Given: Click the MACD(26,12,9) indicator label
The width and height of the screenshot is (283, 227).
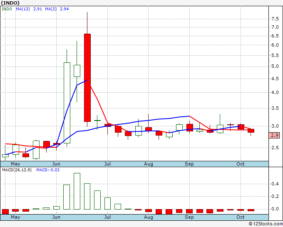Looking at the screenshot, I should pos(17,170).
